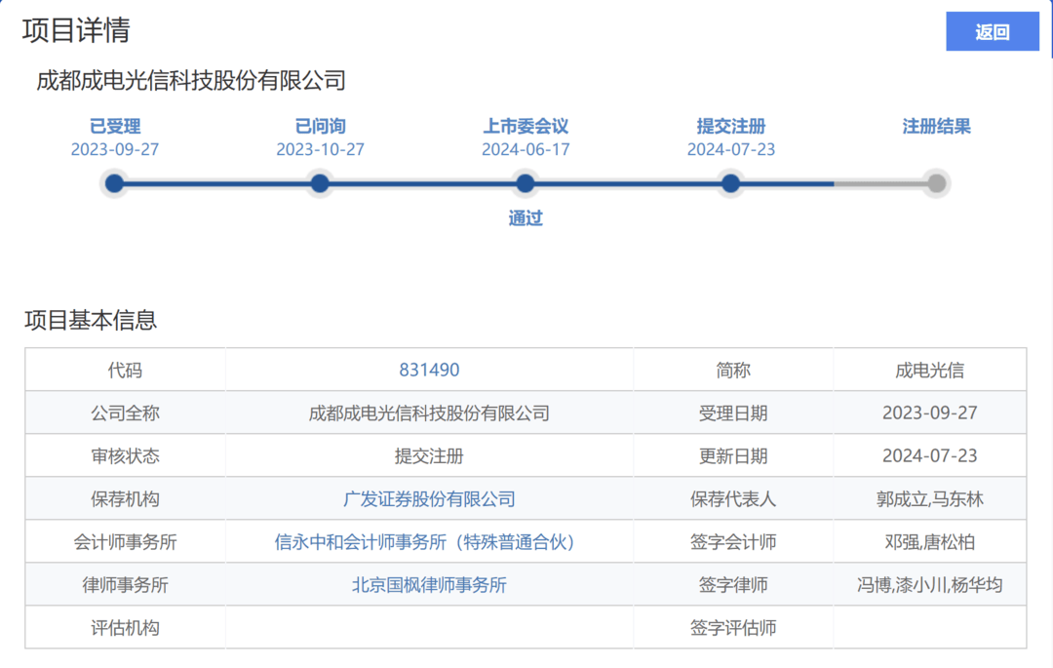
Task: Click the 签字律师 label cell
Action: coord(733,585)
